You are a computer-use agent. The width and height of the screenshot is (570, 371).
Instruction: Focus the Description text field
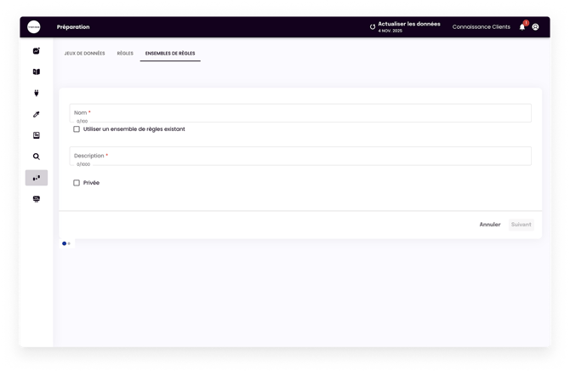point(300,156)
